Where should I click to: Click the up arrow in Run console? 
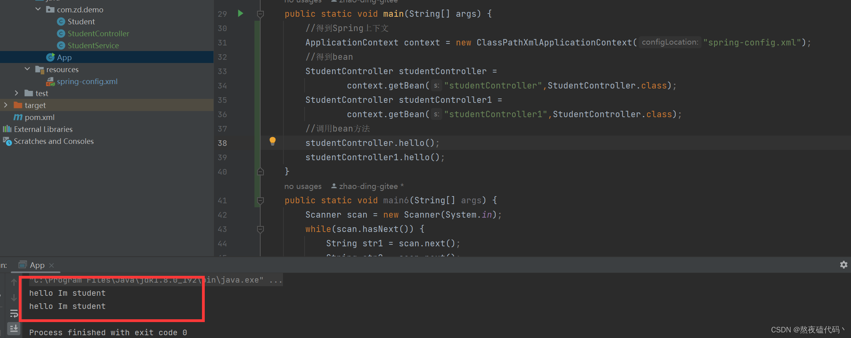tap(14, 282)
